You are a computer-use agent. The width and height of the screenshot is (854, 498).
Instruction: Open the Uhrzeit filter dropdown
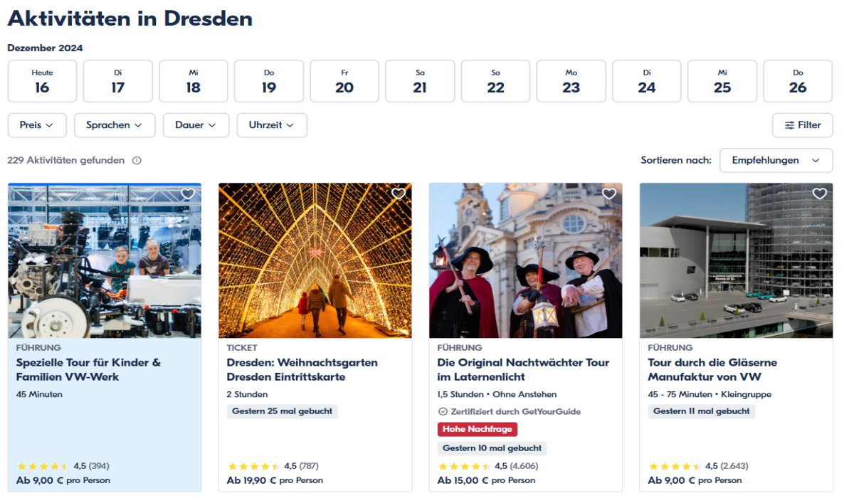coord(271,125)
